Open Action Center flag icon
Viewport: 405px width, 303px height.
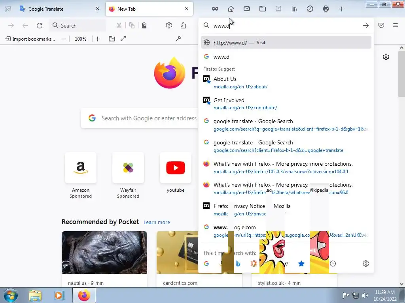[345, 295]
